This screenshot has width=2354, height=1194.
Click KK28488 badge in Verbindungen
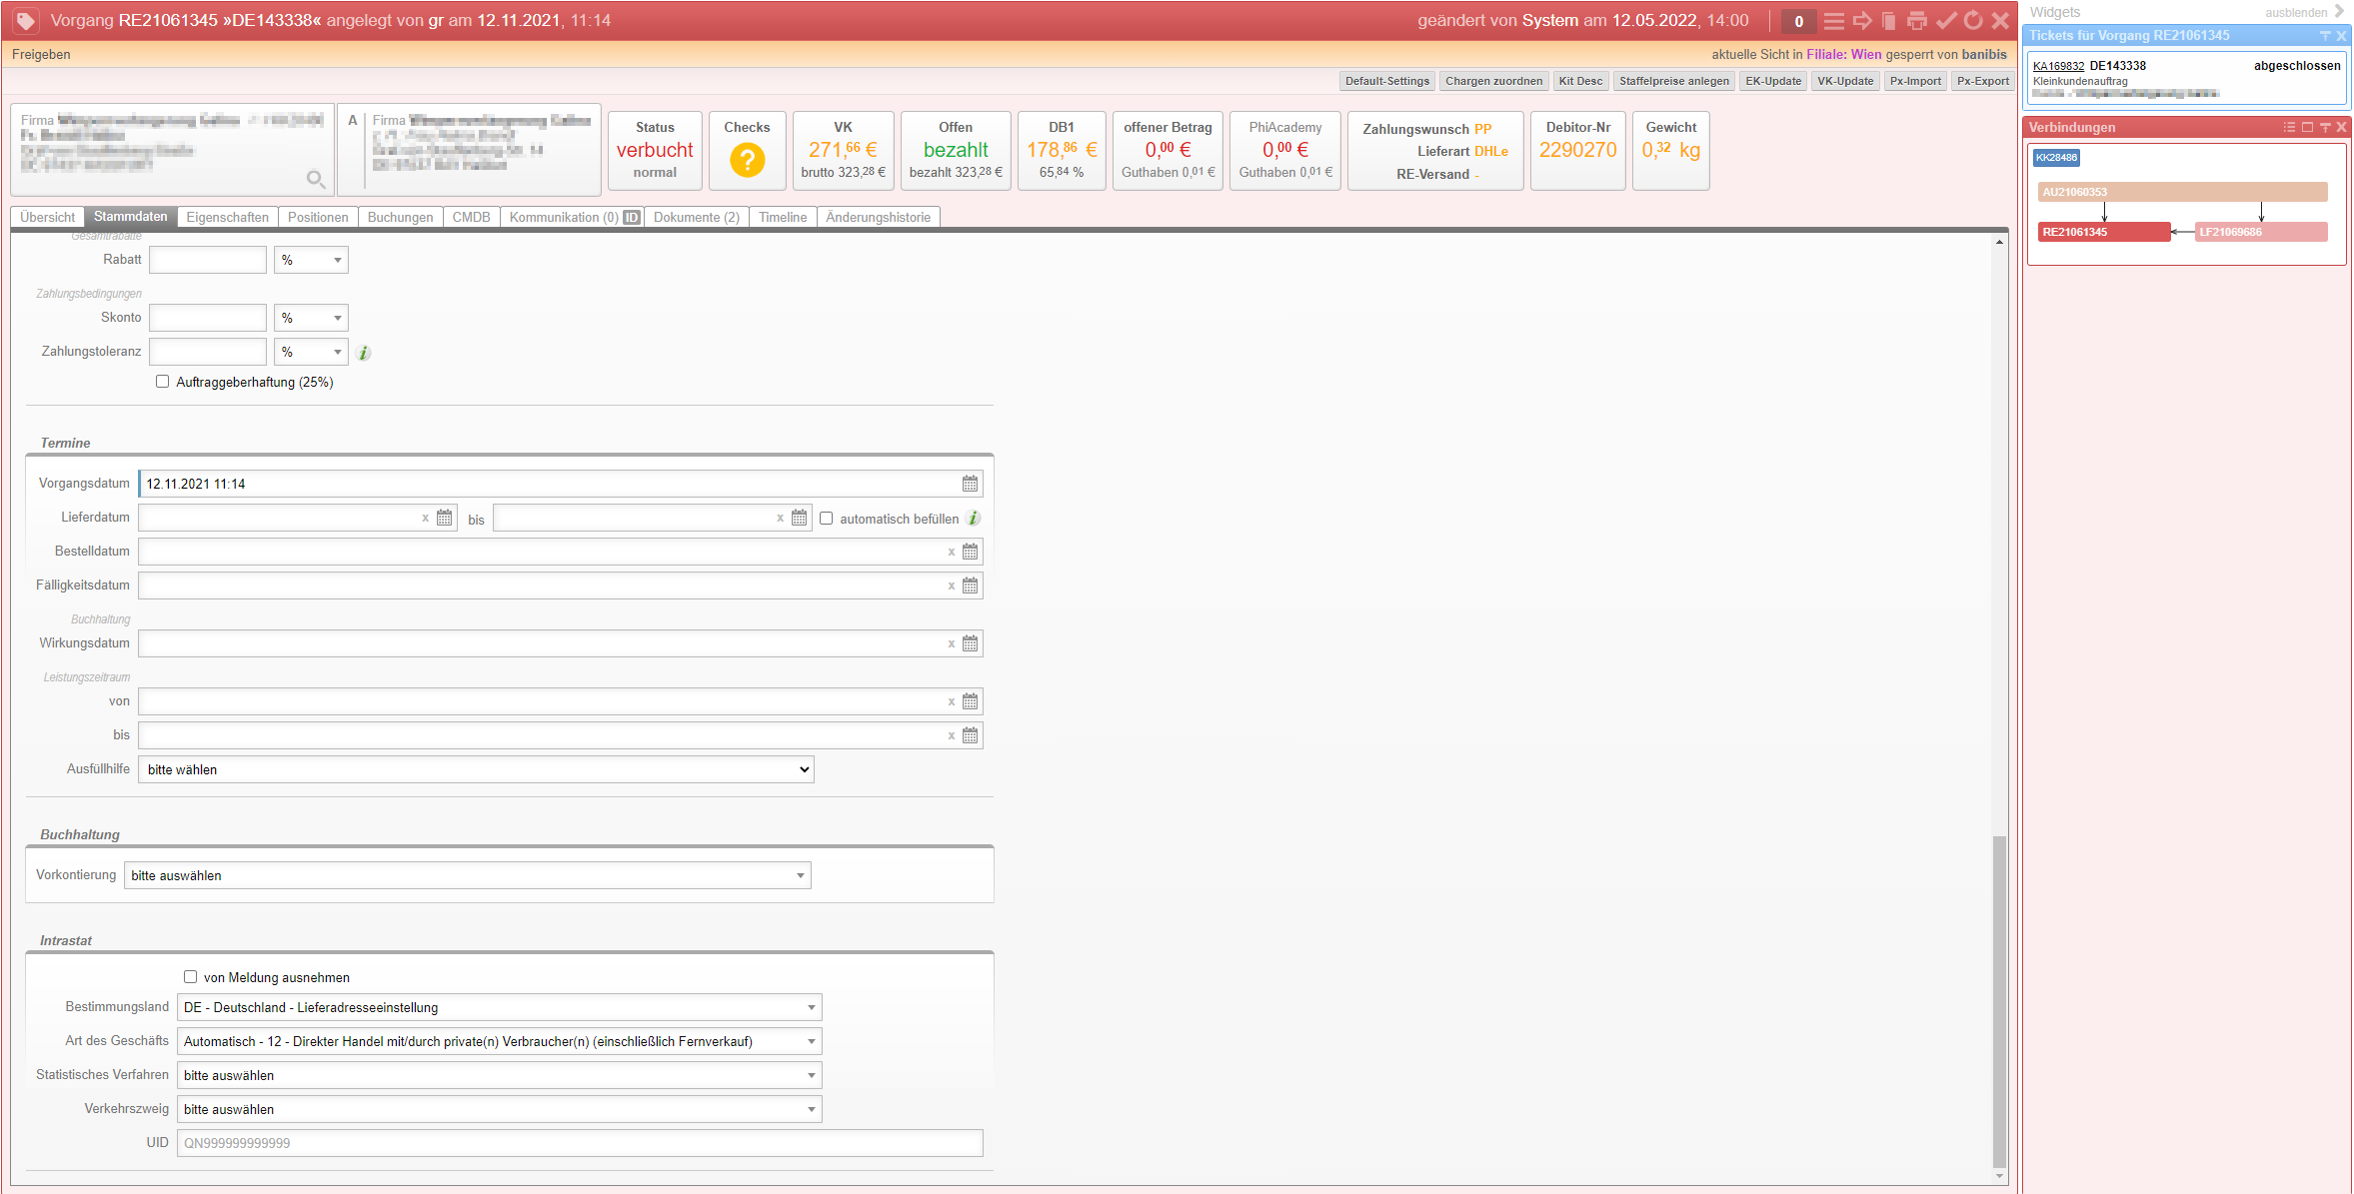click(2056, 158)
